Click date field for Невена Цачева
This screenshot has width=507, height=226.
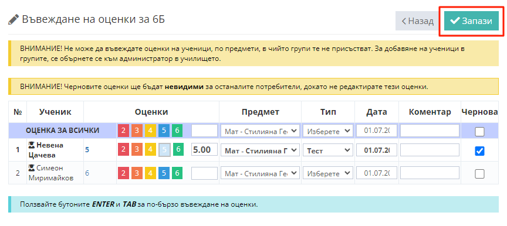(377, 150)
